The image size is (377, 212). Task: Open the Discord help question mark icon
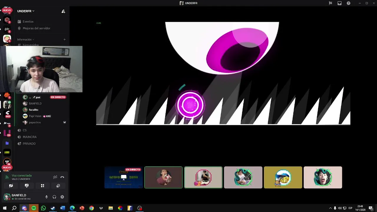pyautogui.click(x=348, y=3)
